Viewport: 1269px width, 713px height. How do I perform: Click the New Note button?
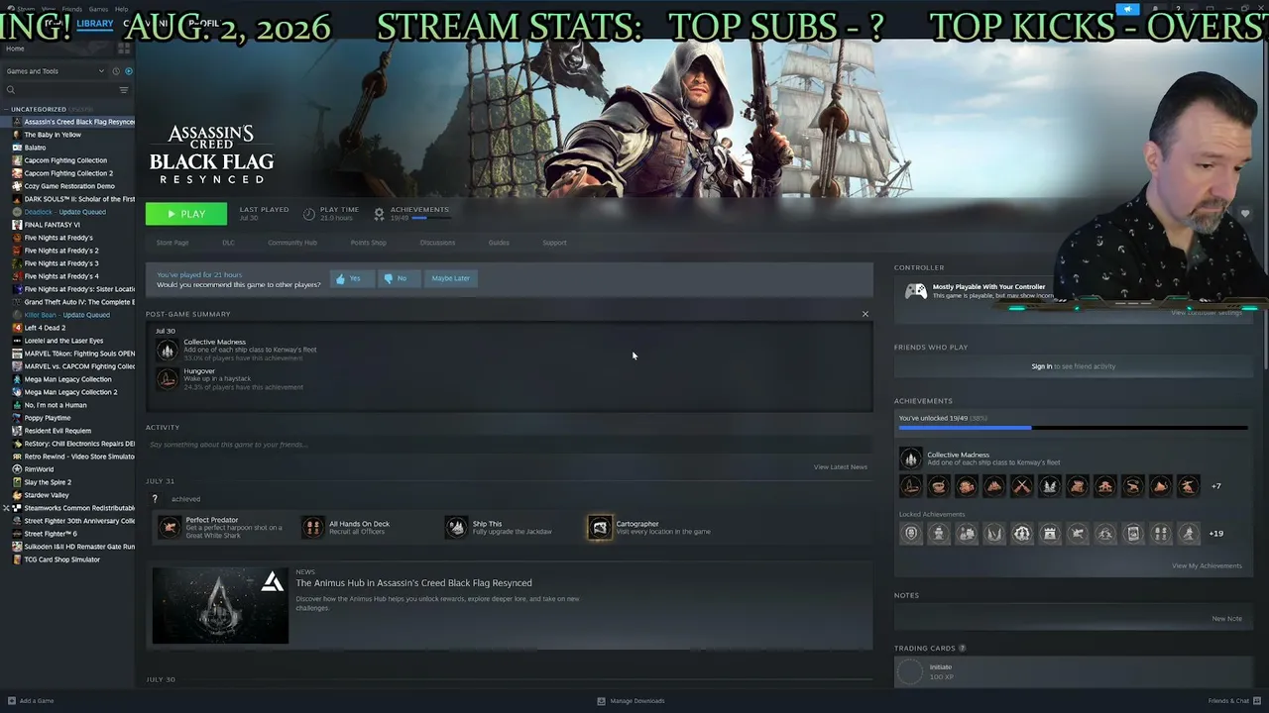(x=1226, y=619)
